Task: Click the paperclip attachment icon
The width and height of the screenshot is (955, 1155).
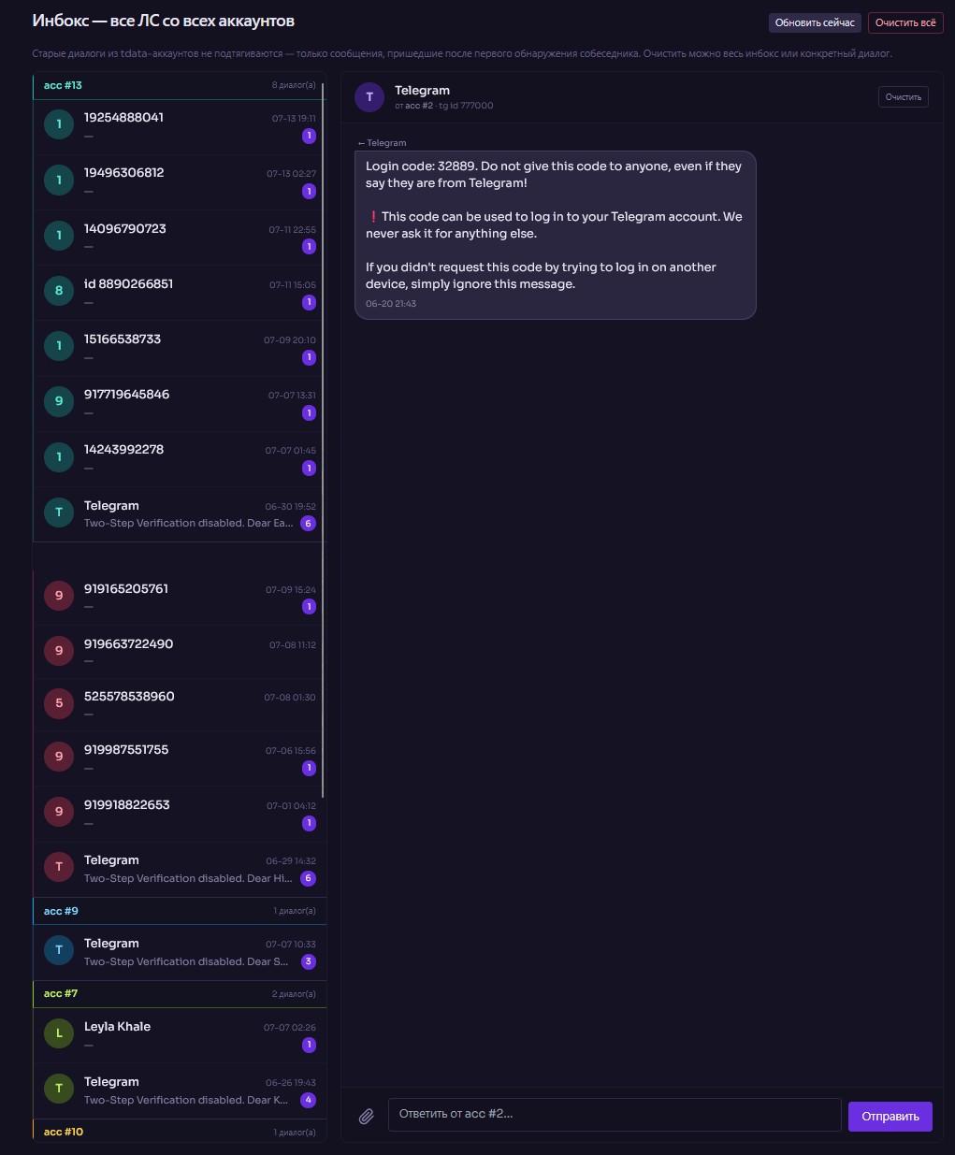Action: tap(367, 1116)
